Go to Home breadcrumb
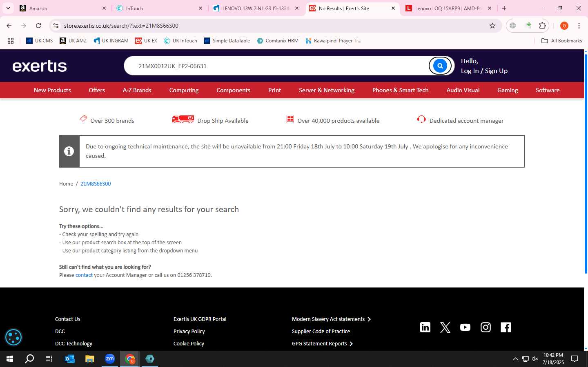This screenshot has height=367, width=588. [66, 184]
